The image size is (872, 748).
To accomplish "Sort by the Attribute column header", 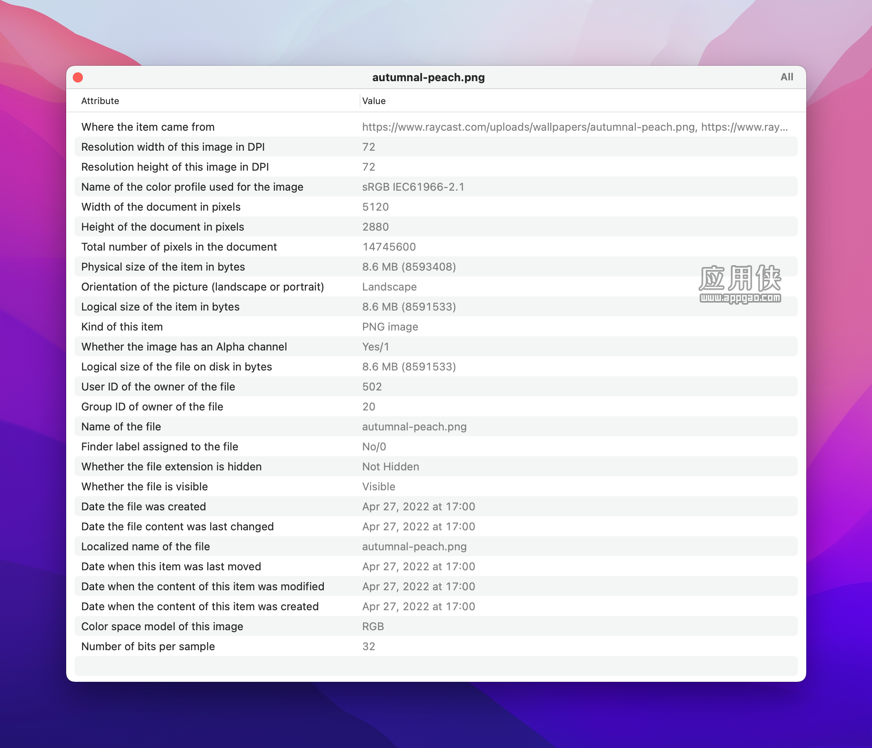I will click(100, 101).
